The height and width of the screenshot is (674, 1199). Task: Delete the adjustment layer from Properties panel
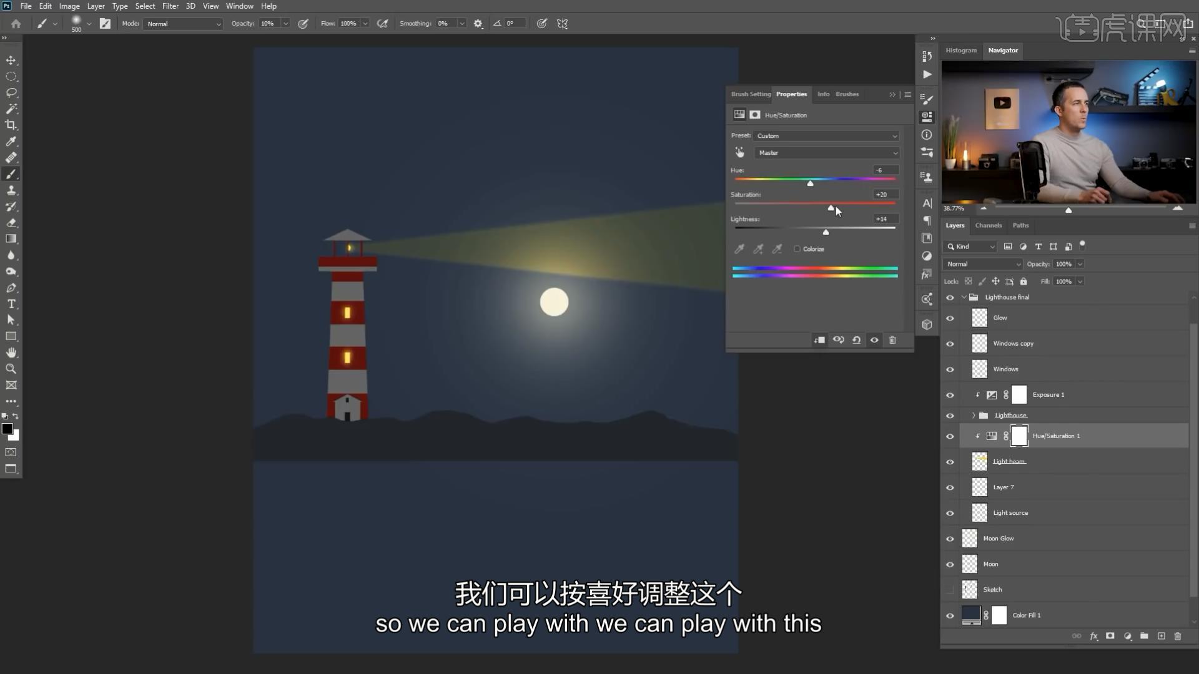(x=892, y=340)
